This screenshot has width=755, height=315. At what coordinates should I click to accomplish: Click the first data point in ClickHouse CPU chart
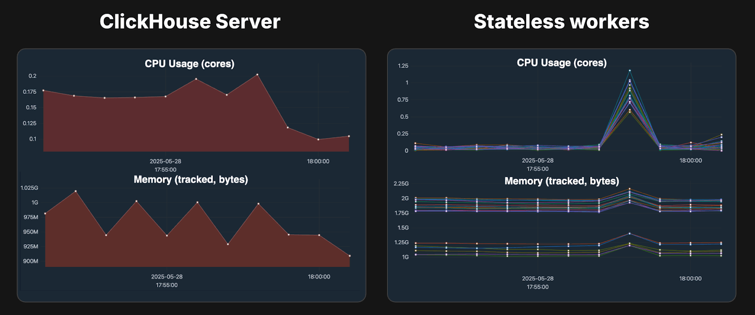click(x=43, y=91)
